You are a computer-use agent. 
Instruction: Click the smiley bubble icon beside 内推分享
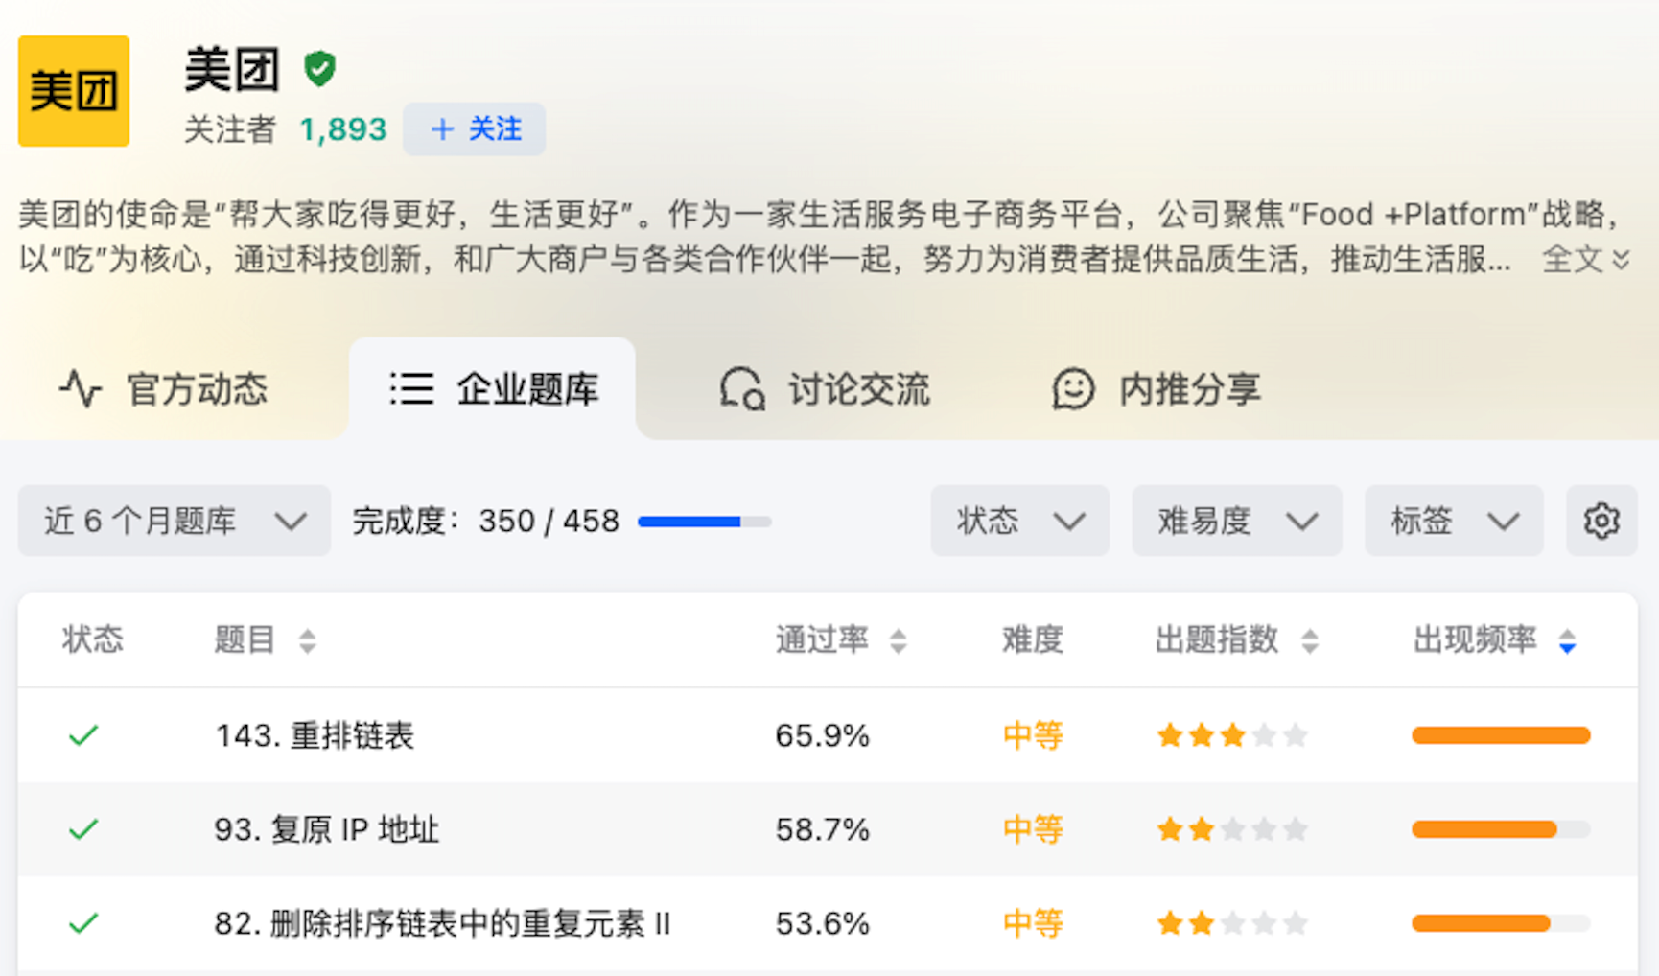pos(1073,389)
